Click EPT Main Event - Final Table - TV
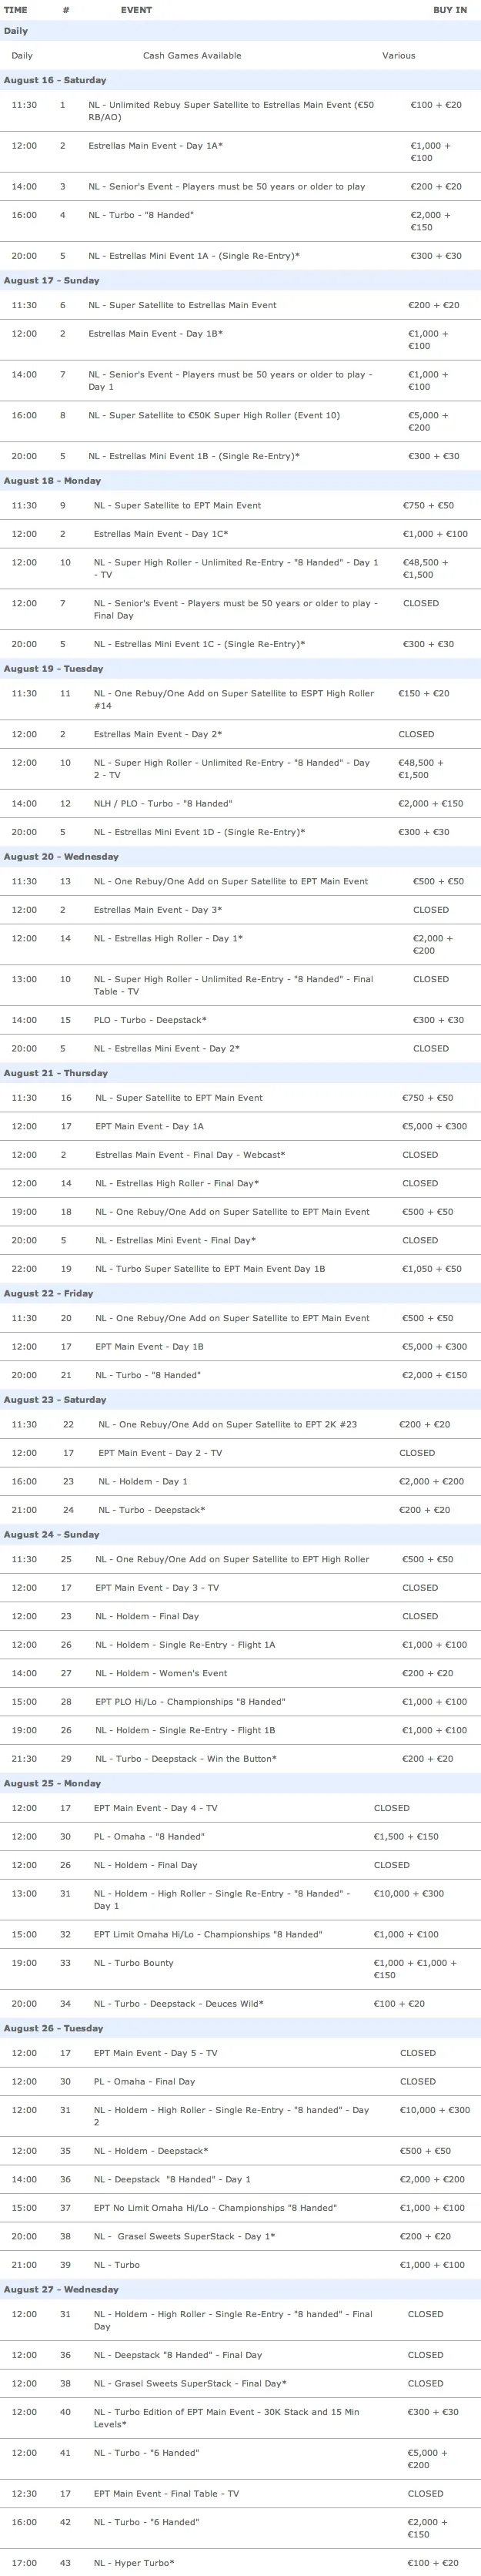 coord(166,2493)
